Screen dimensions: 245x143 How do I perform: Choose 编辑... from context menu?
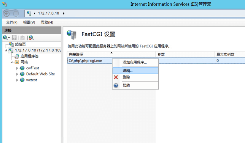click(135, 71)
